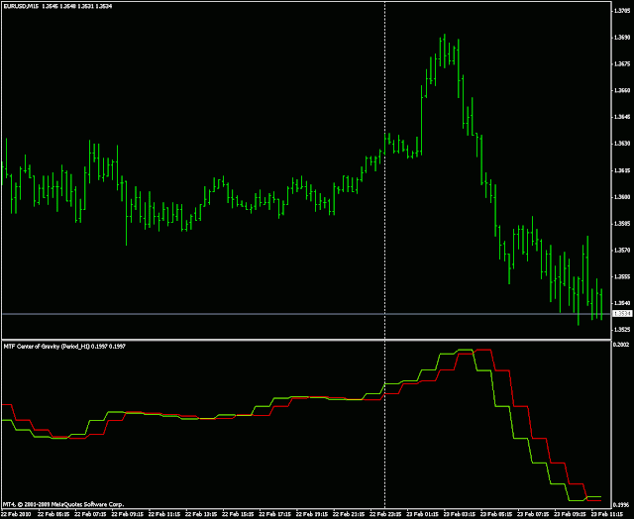
Task: Click the 1.3675 price axis label
Action: (x=622, y=63)
